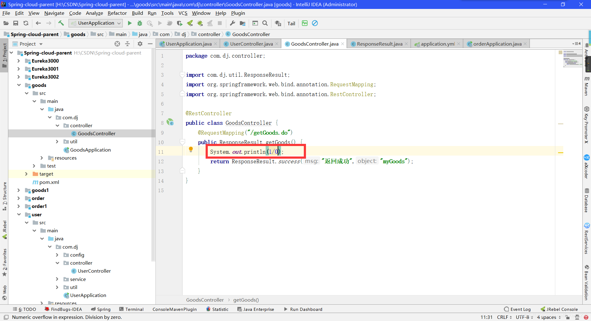Viewport: 591px width, 321px height.
Task: Open the Run Dashboard
Action: coord(303,309)
